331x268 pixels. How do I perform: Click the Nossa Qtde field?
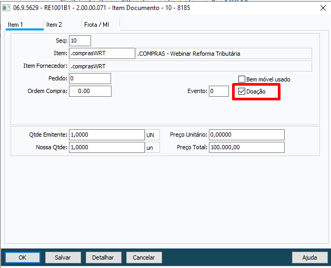pyautogui.click(x=107, y=147)
